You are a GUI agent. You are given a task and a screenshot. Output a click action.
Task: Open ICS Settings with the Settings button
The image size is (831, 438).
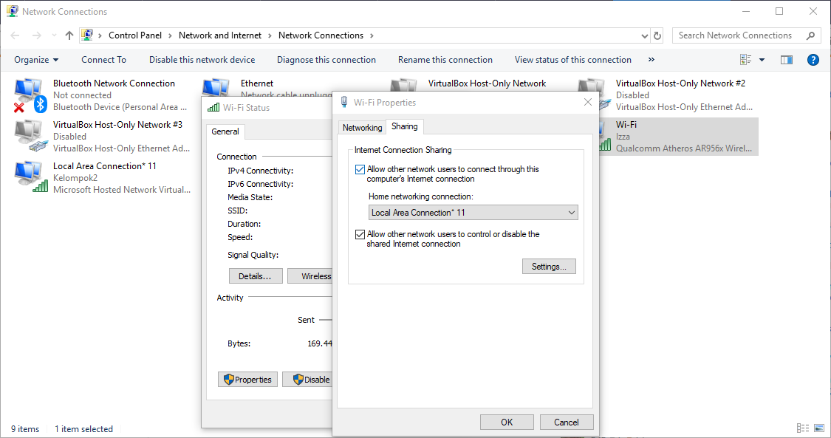pyautogui.click(x=549, y=266)
